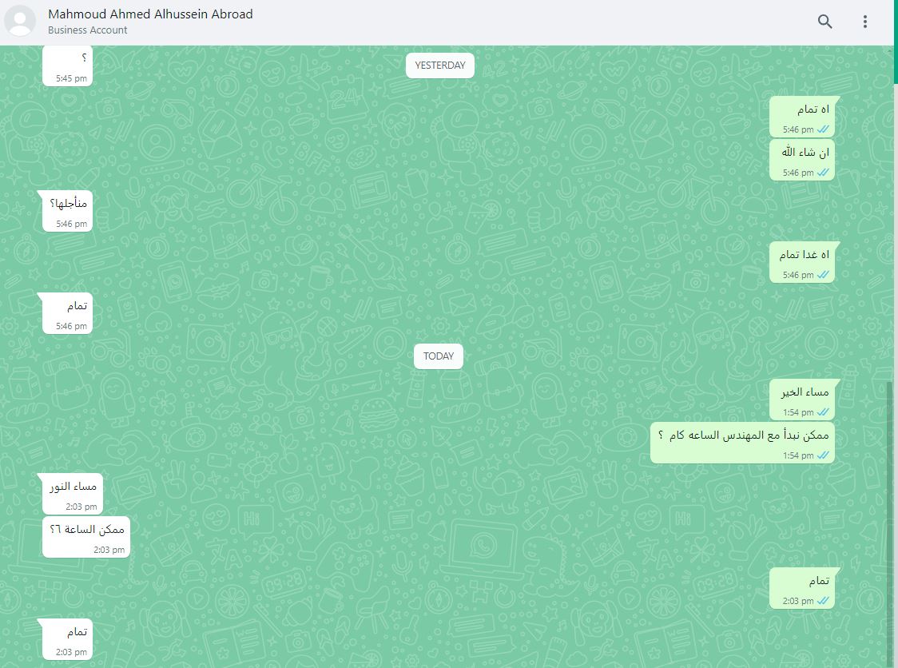This screenshot has width=898, height=668.
Task: Select the received message 'مساء النور'
Action: coord(72,494)
